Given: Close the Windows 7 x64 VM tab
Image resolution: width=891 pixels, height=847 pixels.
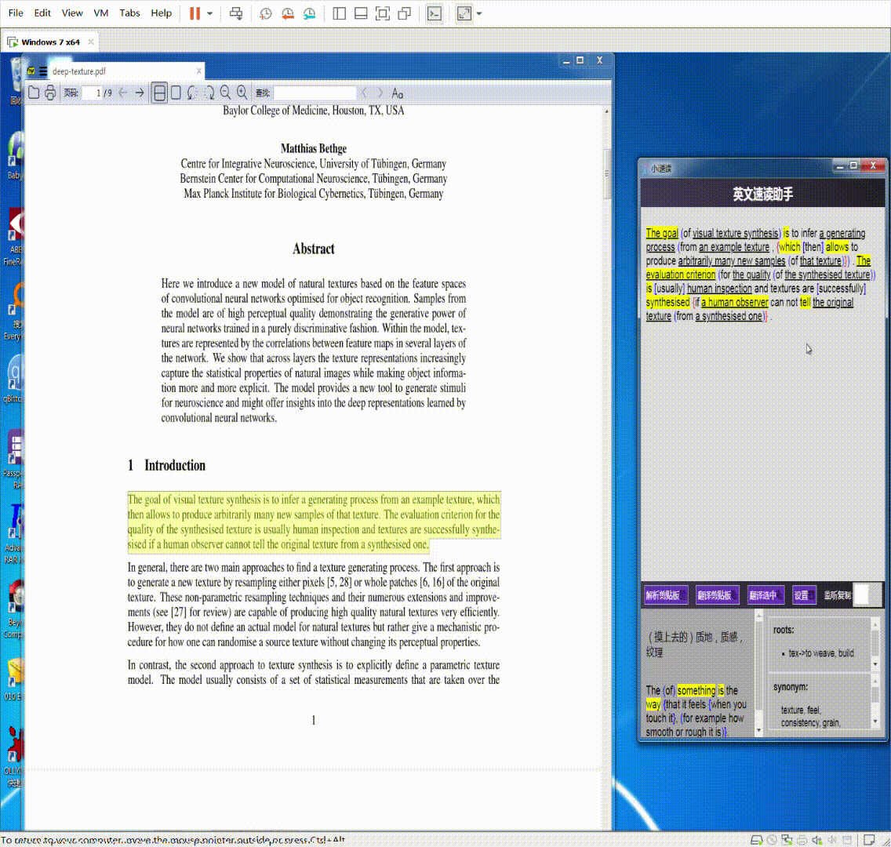Looking at the screenshot, I should coord(91,42).
